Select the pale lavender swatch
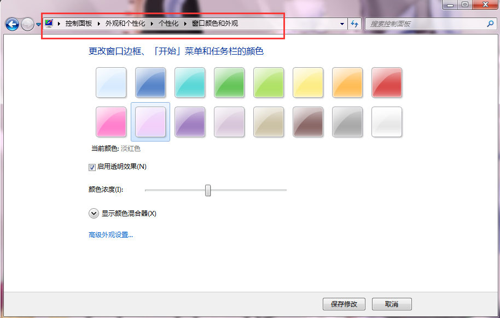This screenshot has width=500, height=318. (x=229, y=122)
